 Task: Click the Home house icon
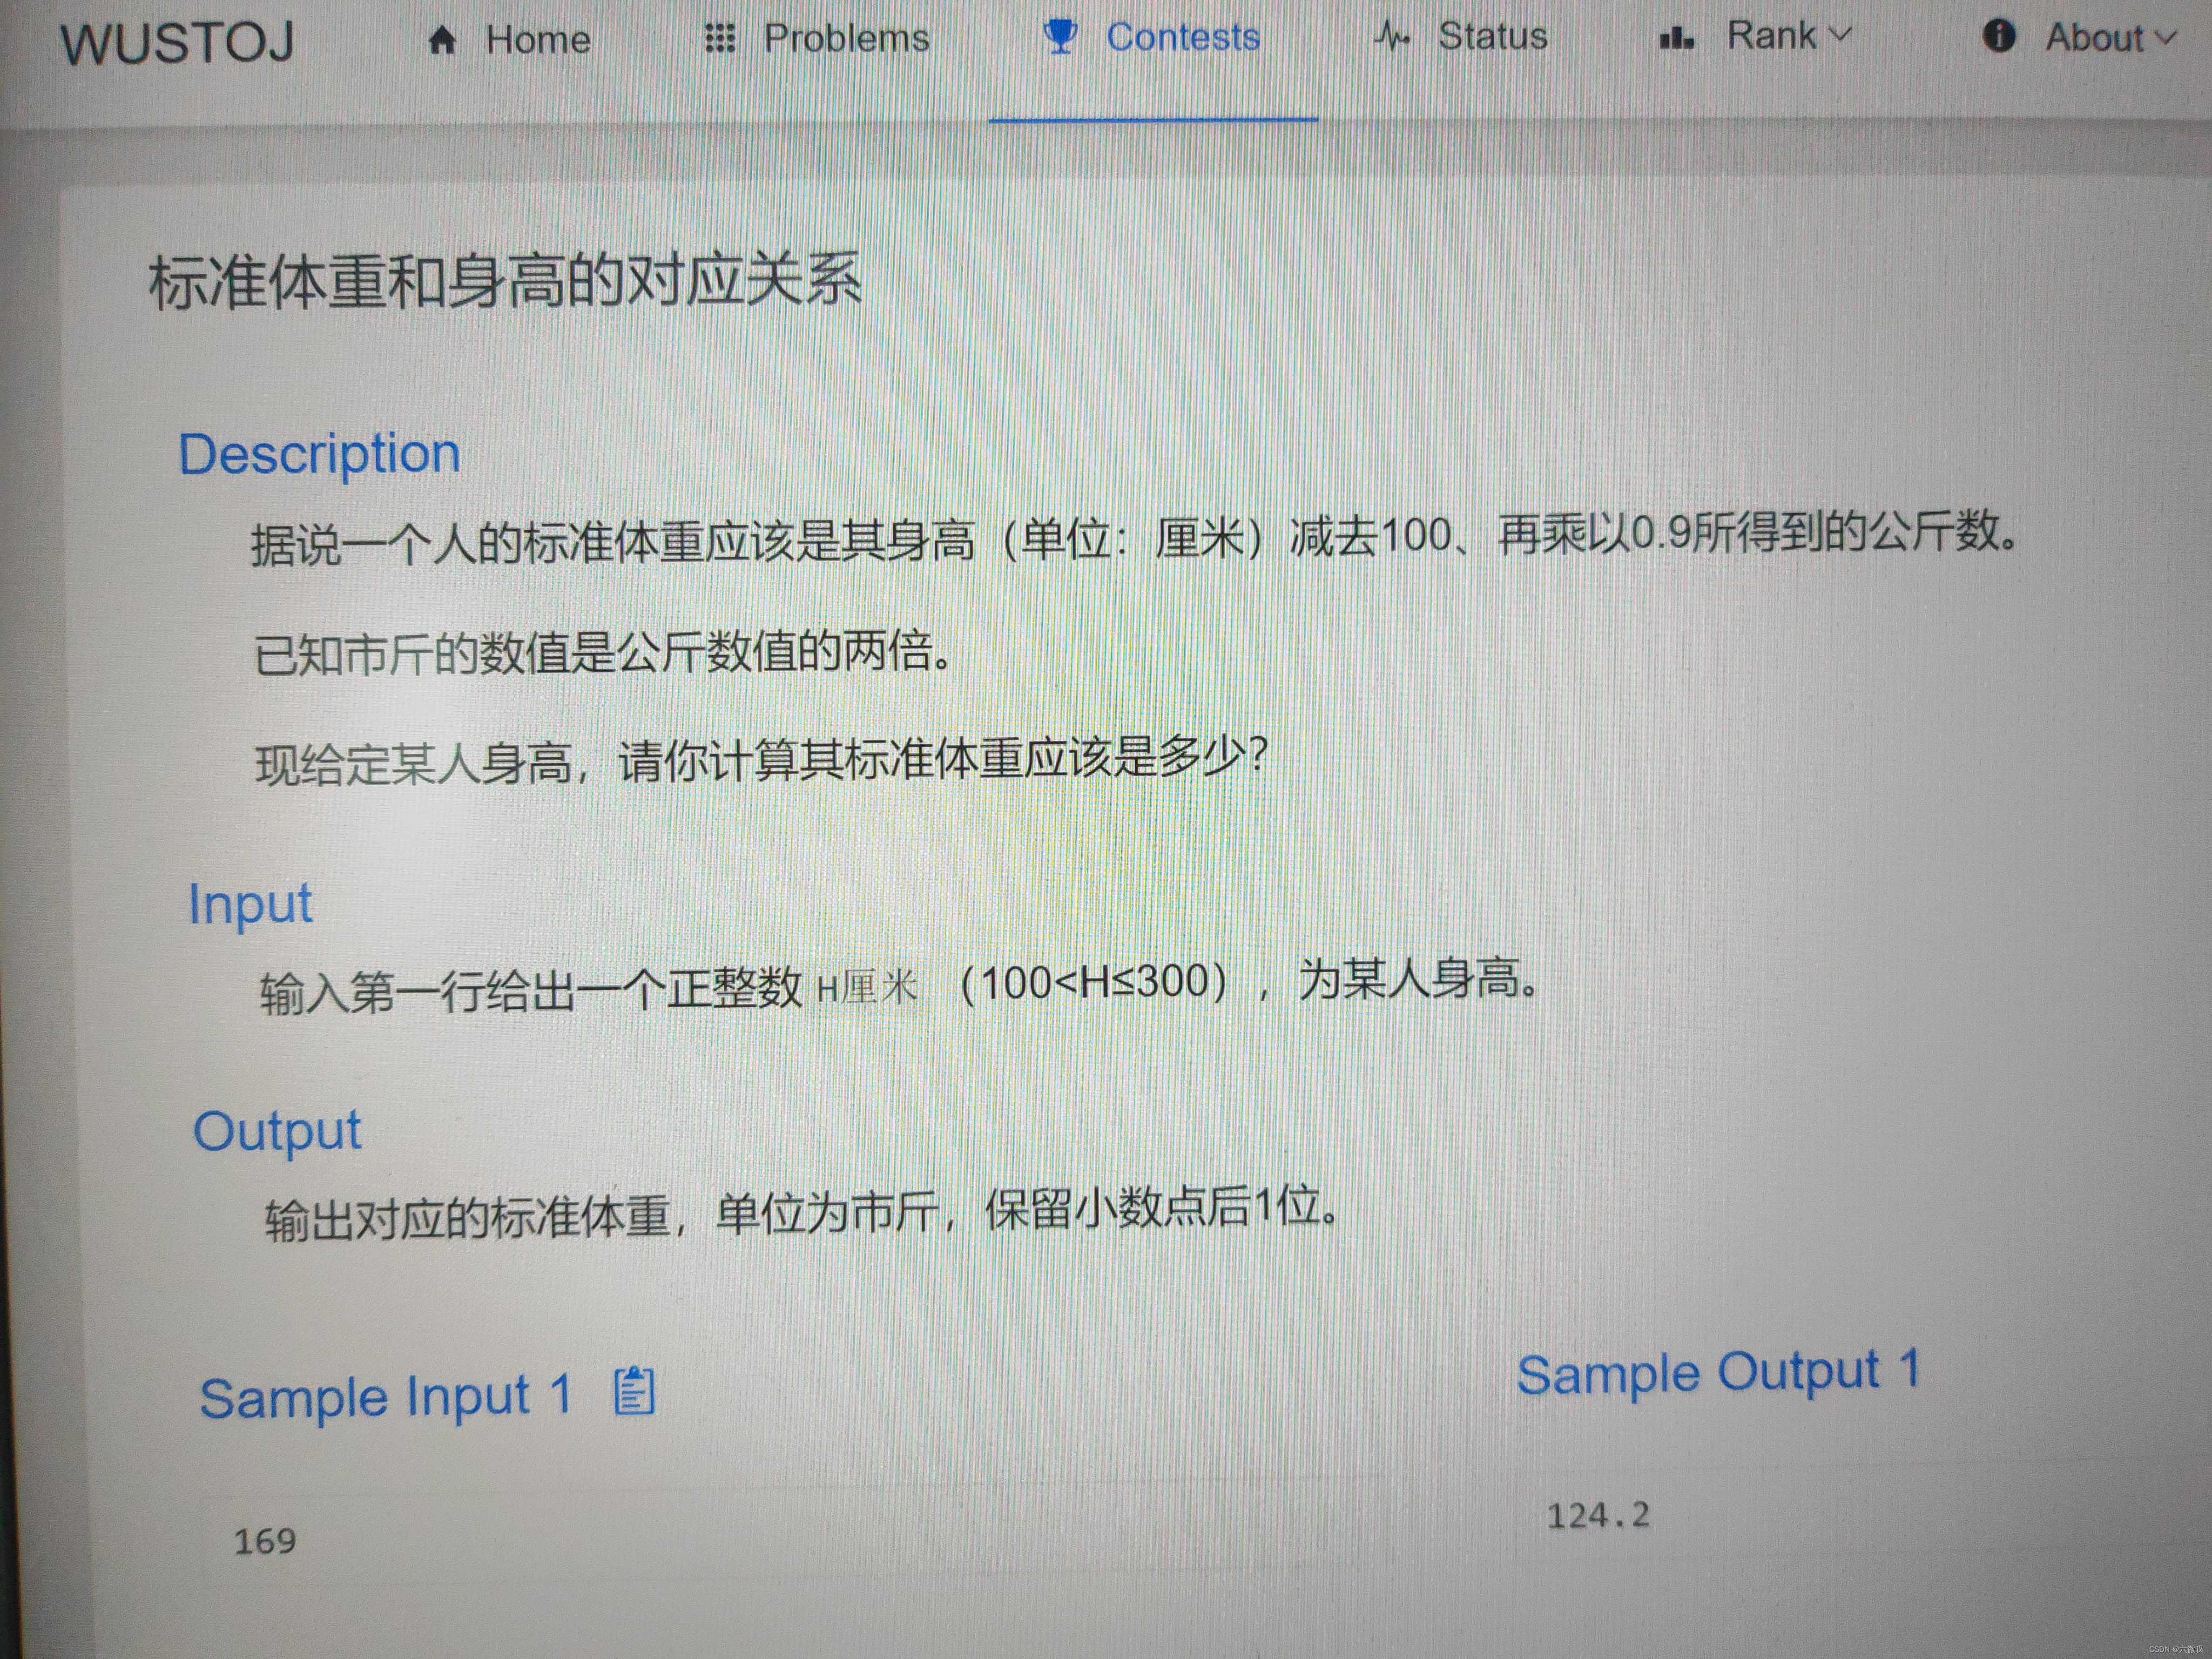pos(442,41)
